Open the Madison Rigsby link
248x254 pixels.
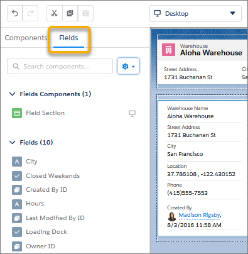coord(200,215)
